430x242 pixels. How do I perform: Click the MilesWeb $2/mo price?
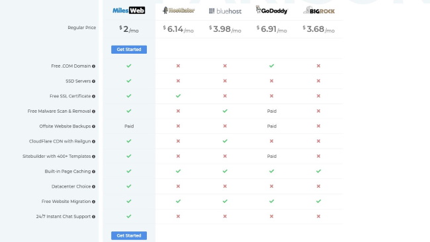coord(129,29)
